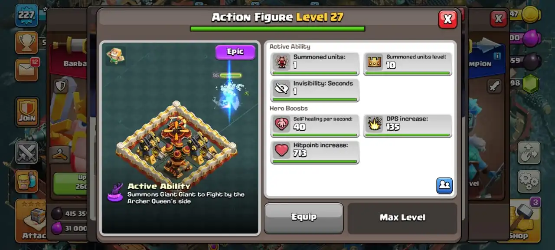The width and height of the screenshot is (555, 250).
Task: Tap the builder face icon on left sidebar
Action: [27, 181]
